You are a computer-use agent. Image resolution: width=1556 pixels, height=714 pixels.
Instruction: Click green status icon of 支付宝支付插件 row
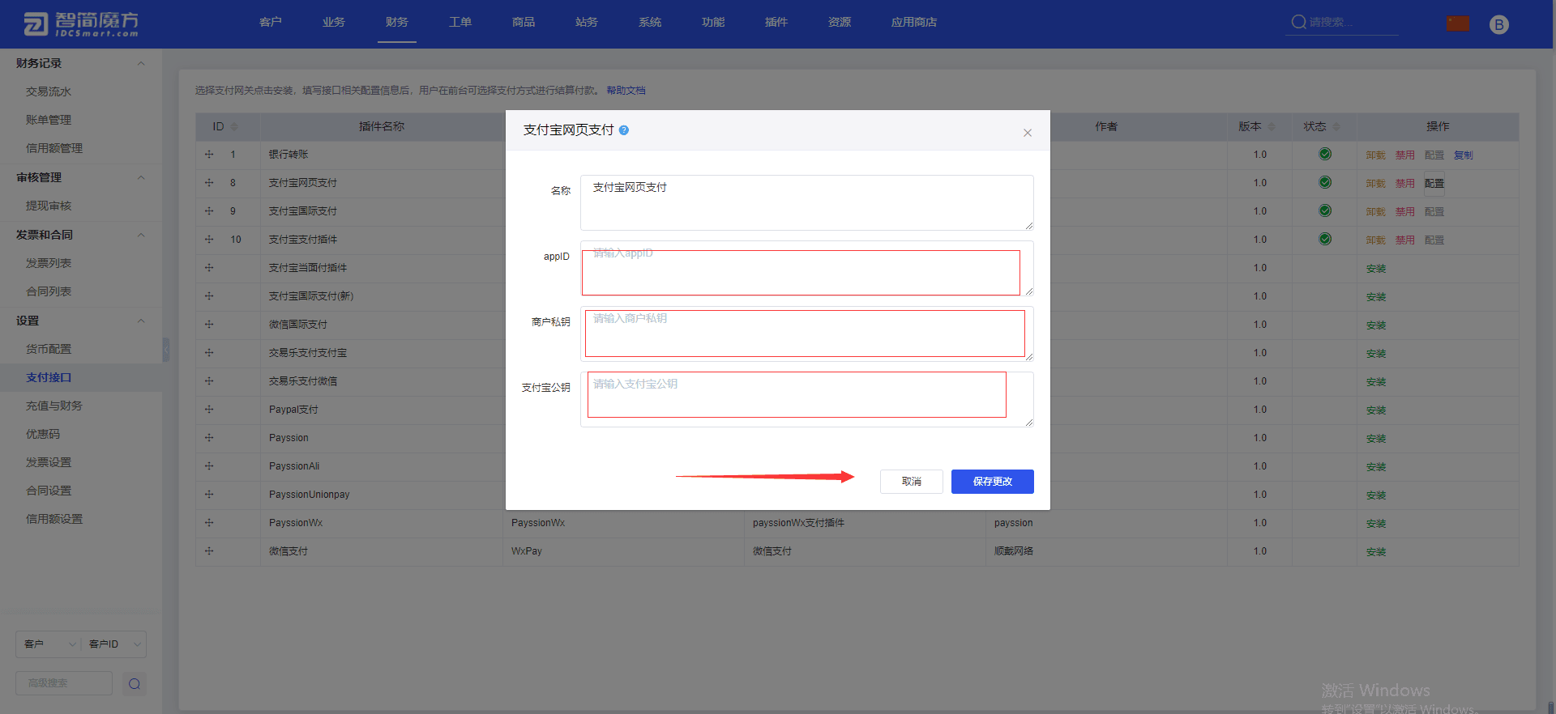click(x=1325, y=239)
